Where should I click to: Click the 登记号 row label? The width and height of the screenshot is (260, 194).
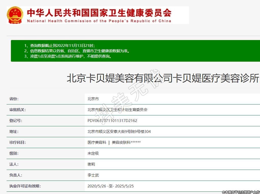(16, 121)
